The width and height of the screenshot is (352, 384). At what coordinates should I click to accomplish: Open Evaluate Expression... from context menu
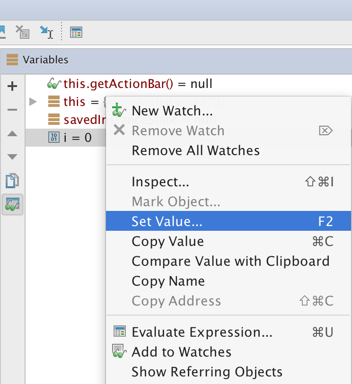click(x=202, y=332)
